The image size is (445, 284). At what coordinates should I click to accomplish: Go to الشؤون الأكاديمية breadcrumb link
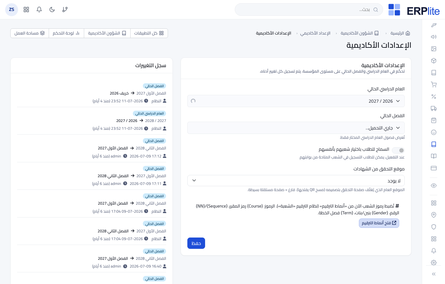(360, 33)
